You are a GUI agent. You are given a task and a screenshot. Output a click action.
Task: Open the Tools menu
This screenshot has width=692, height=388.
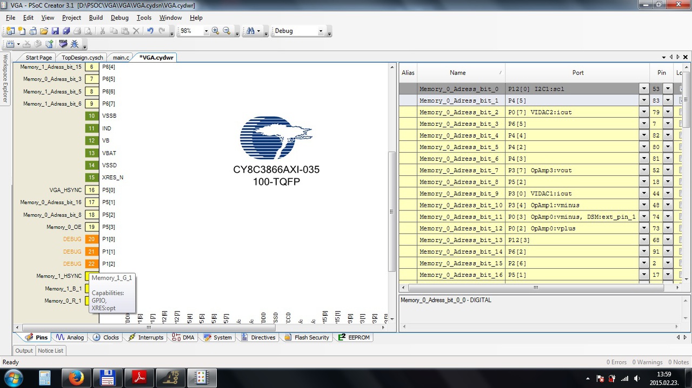[144, 18]
